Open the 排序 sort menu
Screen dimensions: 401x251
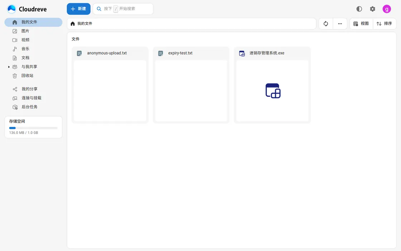tap(385, 24)
